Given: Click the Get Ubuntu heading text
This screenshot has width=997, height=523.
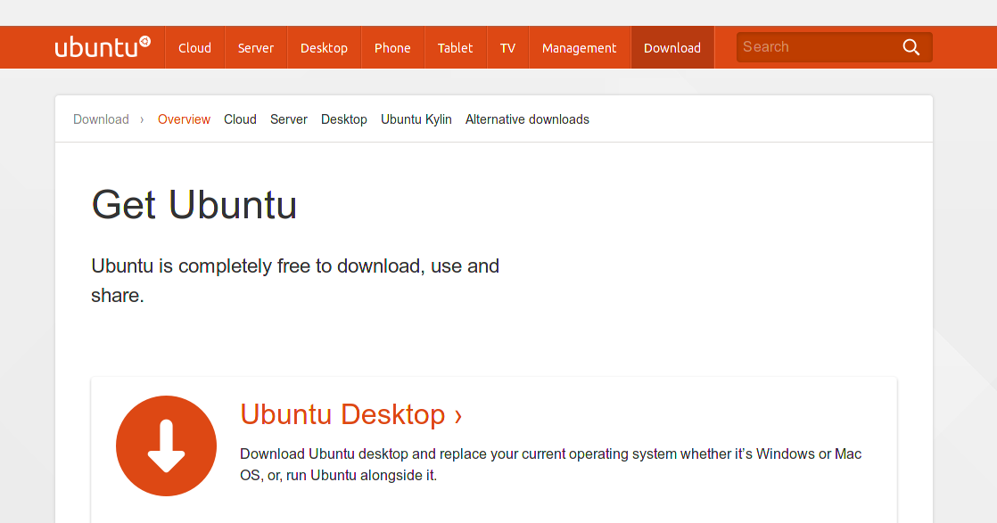Looking at the screenshot, I should point(194,205).
